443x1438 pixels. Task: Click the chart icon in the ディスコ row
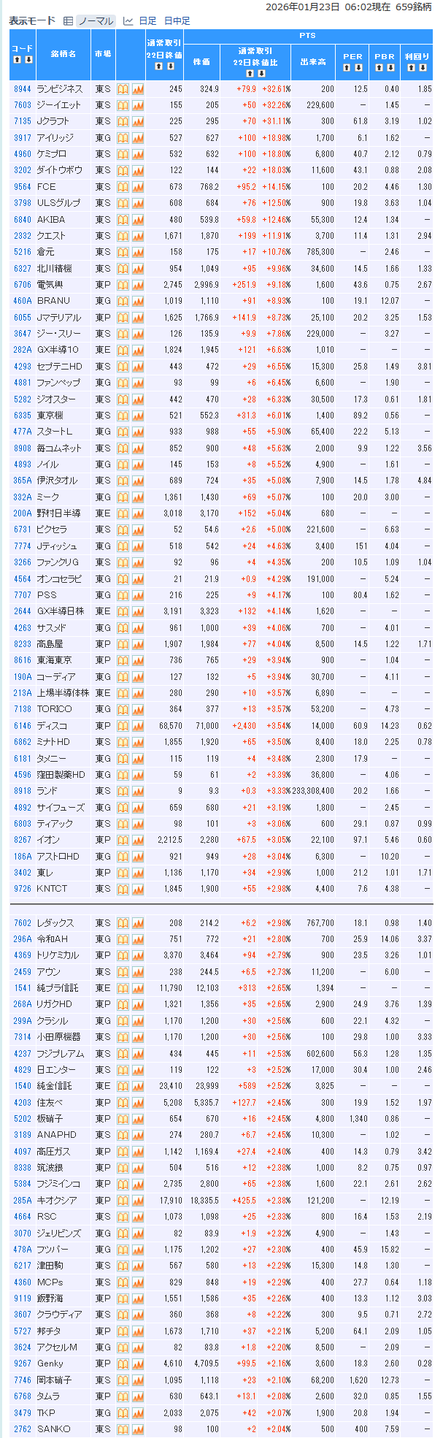click(x=138, y=726)
